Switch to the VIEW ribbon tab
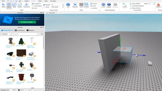 coord(46,1)
